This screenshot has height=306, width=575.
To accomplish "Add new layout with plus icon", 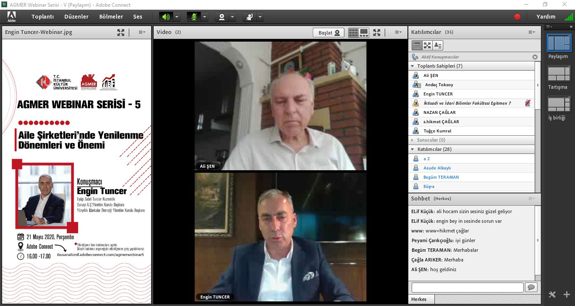I will (x=567, y=295).
